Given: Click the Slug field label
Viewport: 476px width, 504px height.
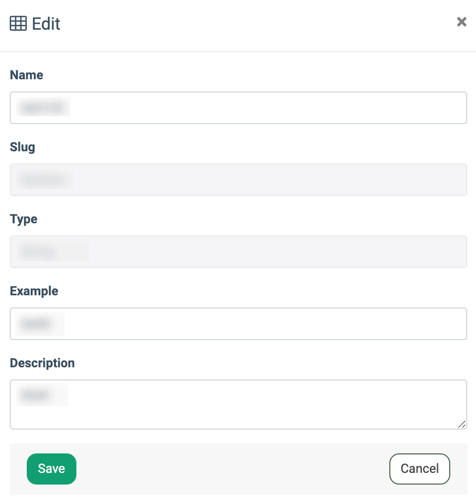Looking at the screenshot, I should pyautogui.click(x=22, y=147).
